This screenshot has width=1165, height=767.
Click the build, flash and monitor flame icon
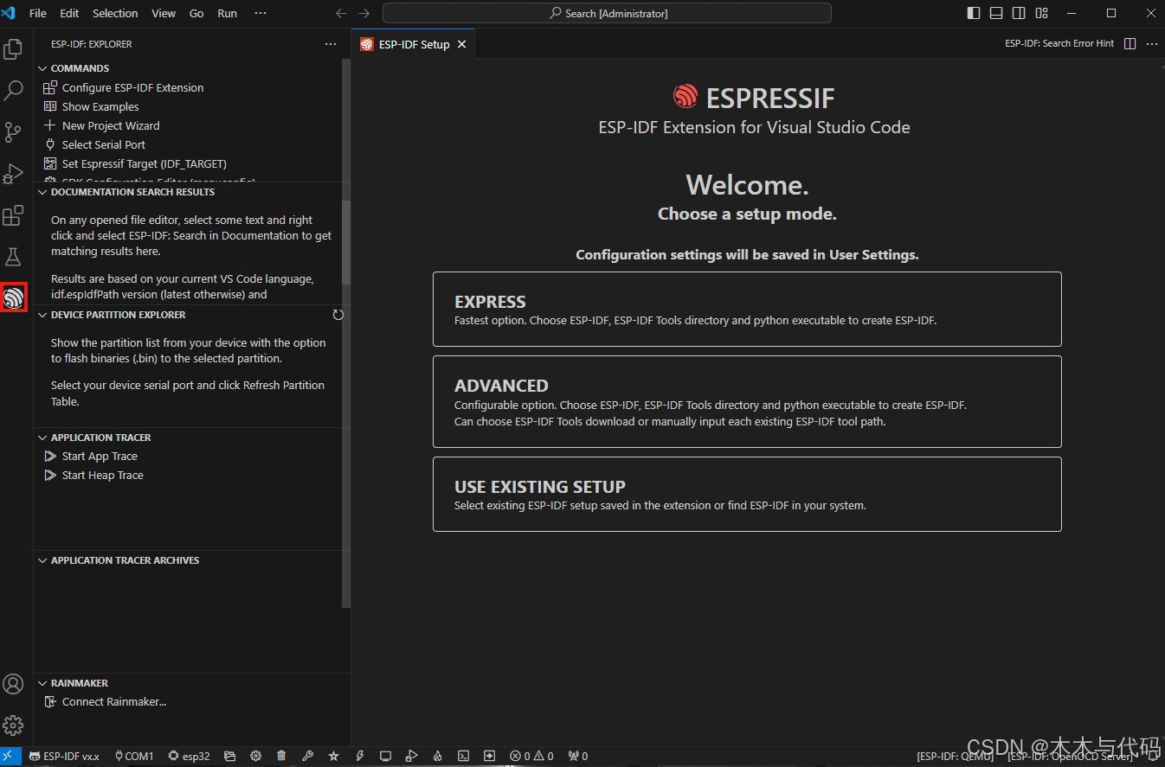(437, 756)
